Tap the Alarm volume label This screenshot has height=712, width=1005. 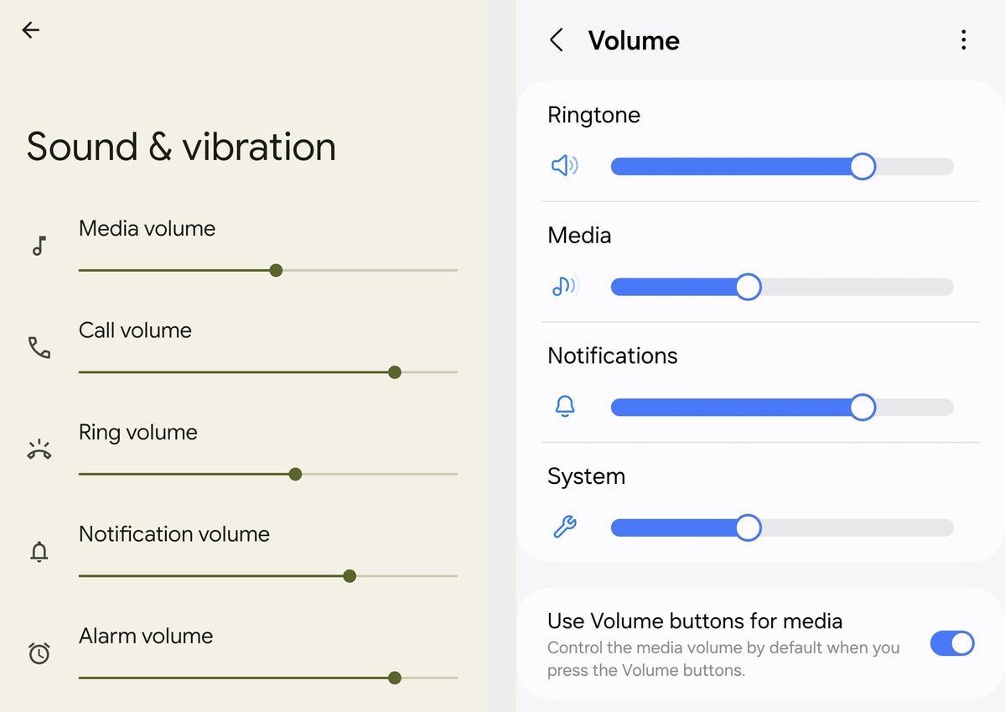point(146,636)
